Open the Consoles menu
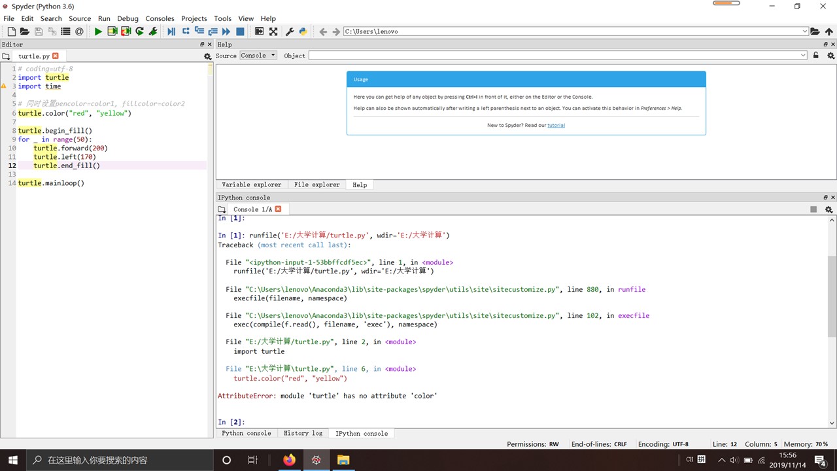 click(x=160, y=18)
